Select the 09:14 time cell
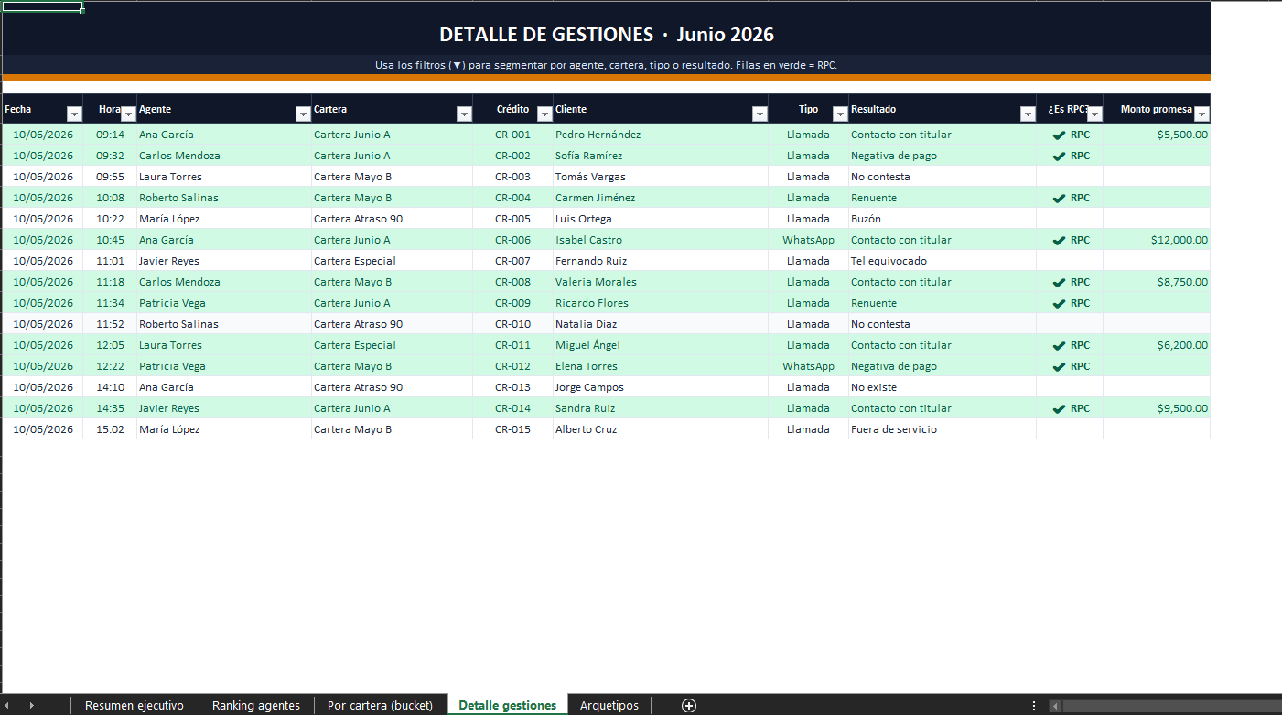Viewport: 1282px width, 715px height. tap(110, 135)
